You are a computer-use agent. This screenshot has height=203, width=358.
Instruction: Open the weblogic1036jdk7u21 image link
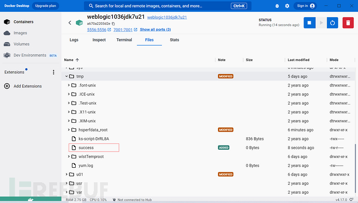(167, 17)
